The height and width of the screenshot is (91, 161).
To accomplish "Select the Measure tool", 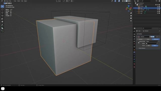I will pyautogui.click(x=2, y=28).
